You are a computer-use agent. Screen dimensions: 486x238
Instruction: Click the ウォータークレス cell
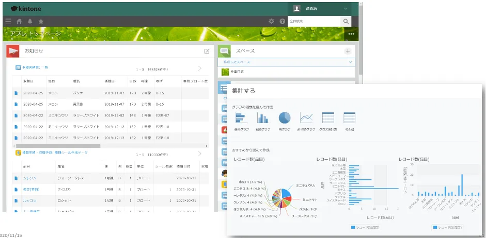pos(71,178)
